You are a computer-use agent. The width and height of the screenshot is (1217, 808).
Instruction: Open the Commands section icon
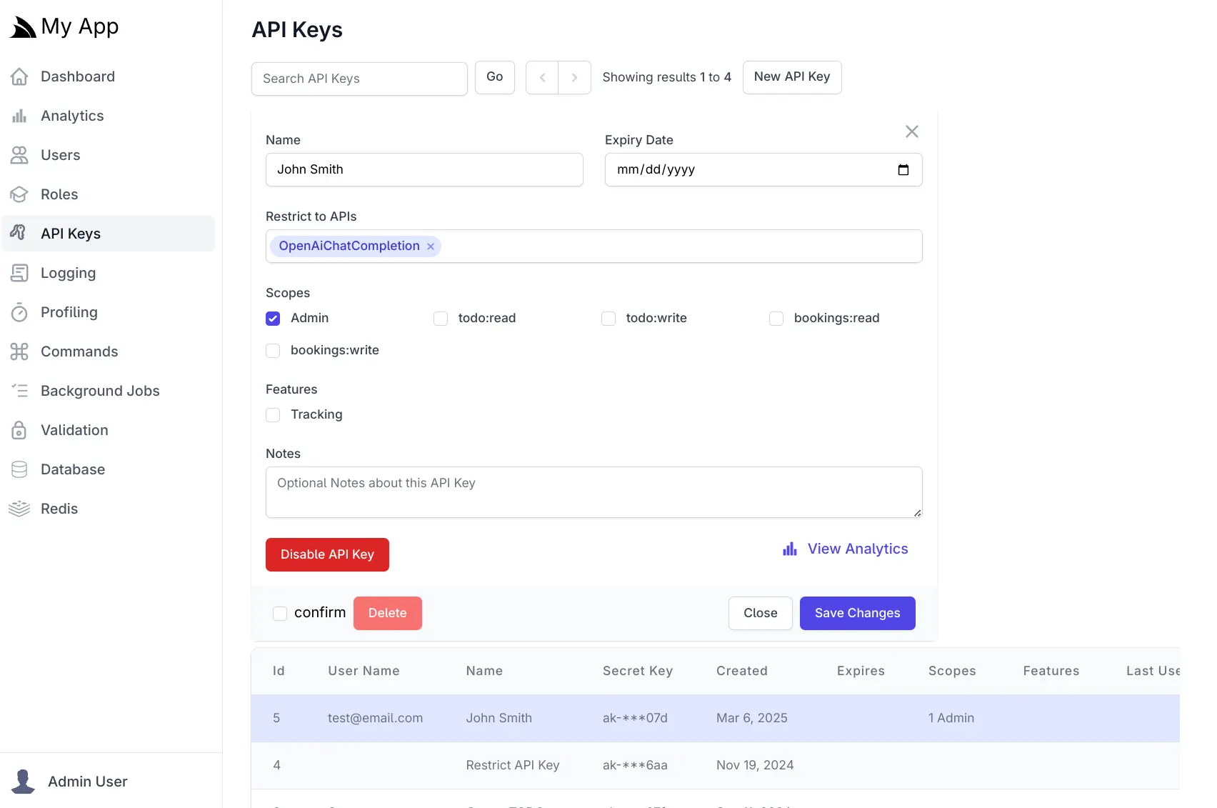pos(19,351)
